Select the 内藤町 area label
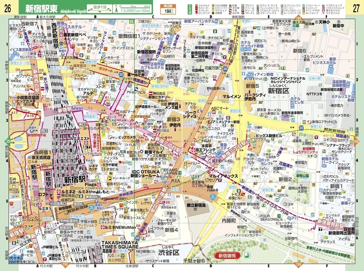364x271 pixels. coord(229,221)
